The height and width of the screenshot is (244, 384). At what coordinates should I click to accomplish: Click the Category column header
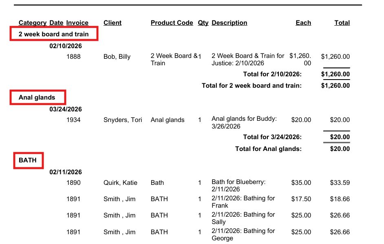(33, 23)
